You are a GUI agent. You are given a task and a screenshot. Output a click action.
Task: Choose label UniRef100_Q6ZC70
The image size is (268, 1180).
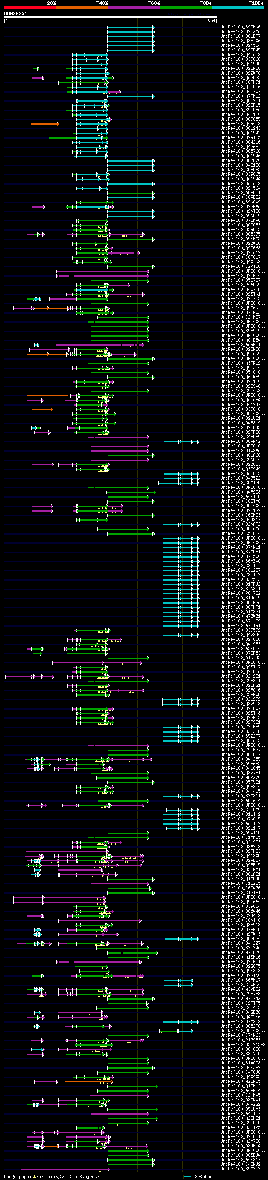240,161
